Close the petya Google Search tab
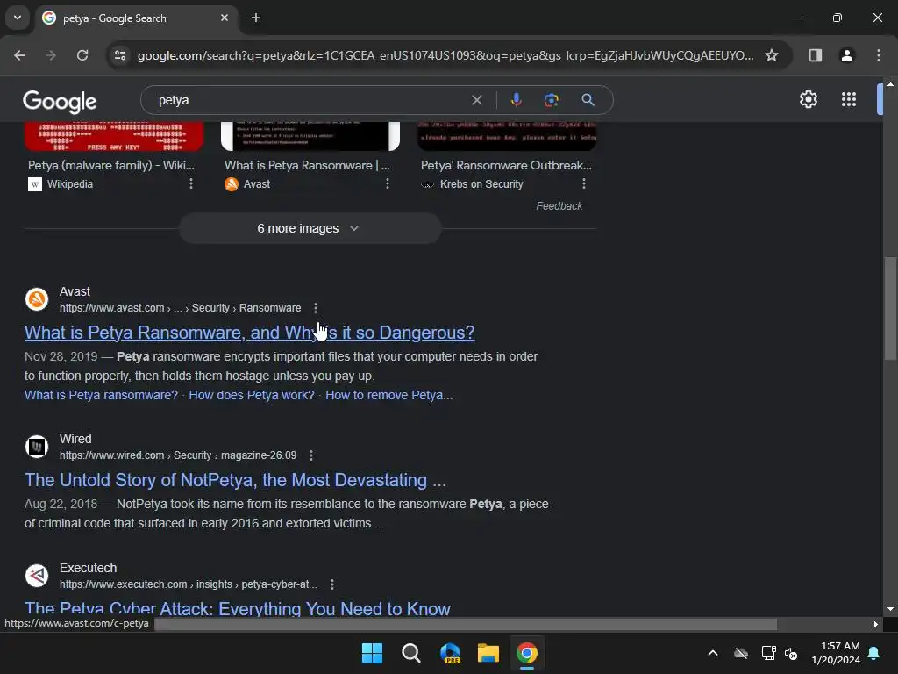Screen dimensions: 898x674 (x=224, y=18)
